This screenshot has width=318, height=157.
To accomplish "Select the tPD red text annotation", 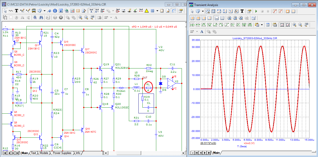I will (x=154, y=27).
